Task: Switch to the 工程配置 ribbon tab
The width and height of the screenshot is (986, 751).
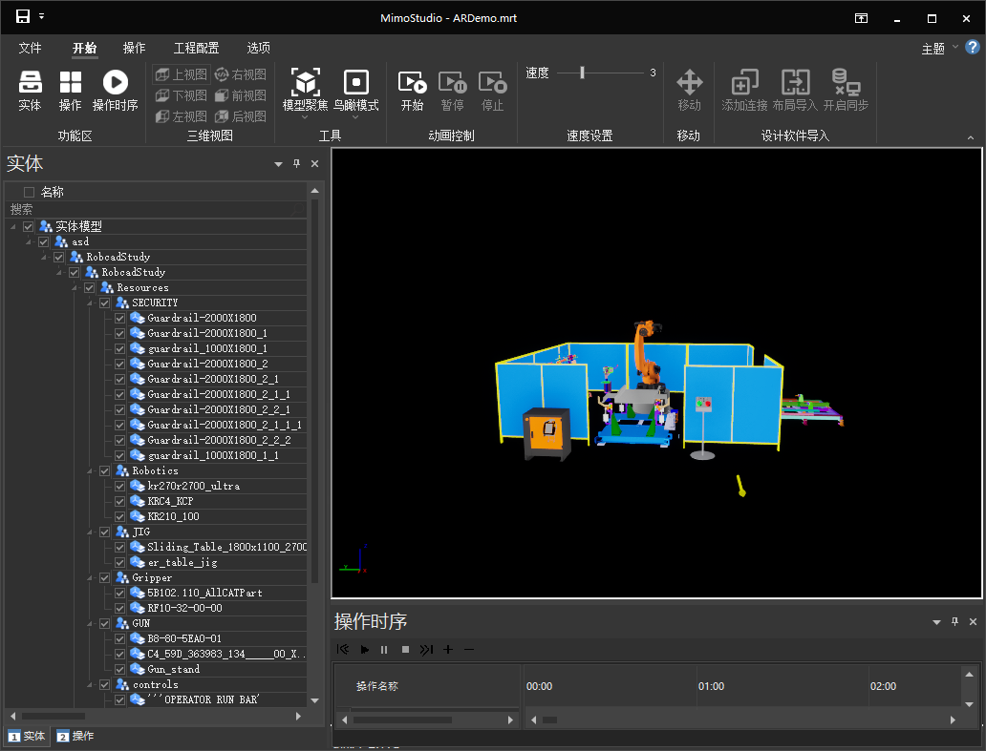Action: click(196, 48)
